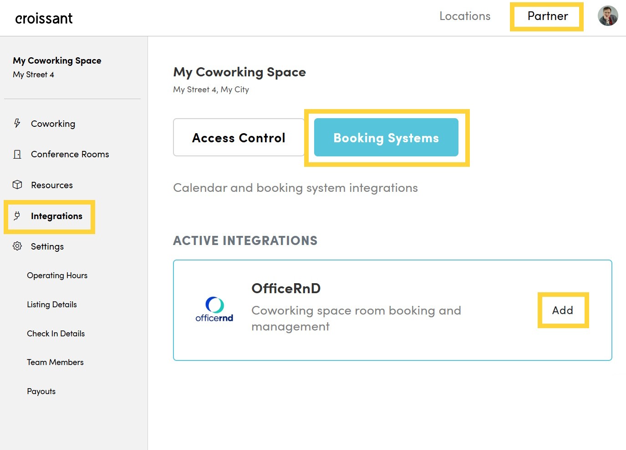Click the Conference Rooms book icon
The image size is (626, 450).
17,154
